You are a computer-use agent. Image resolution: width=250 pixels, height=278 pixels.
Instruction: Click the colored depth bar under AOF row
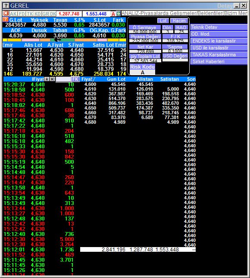pyautogui.click(x=64, y=40)
